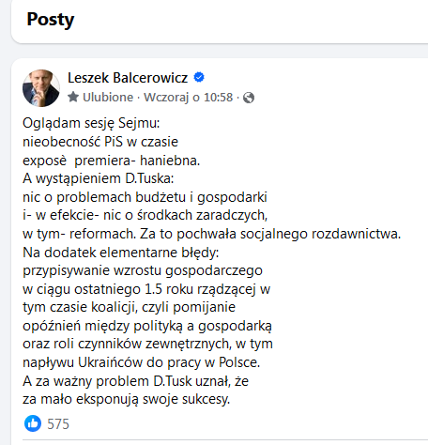Click the Posty section heading
This screenshot has width=428, height=445.
point(51,20)
